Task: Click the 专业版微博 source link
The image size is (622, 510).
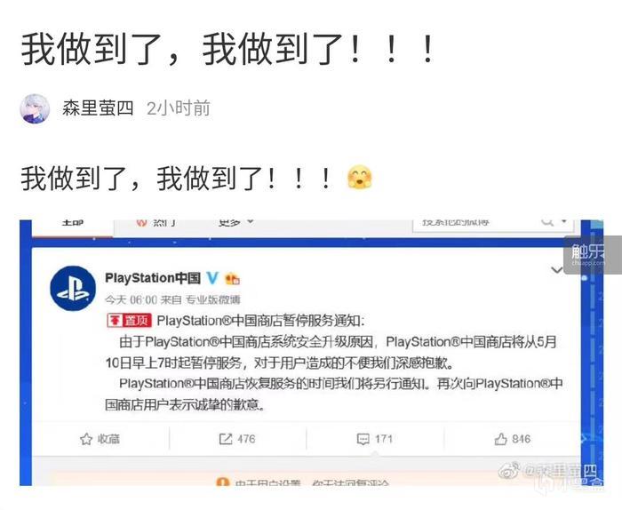Action: tap(213, 299)
